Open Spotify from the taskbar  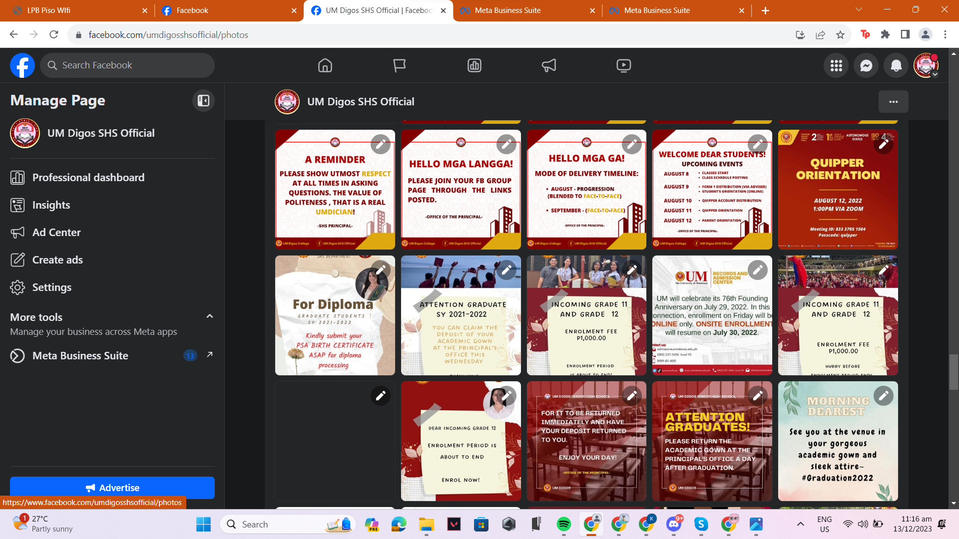point(564,525)
